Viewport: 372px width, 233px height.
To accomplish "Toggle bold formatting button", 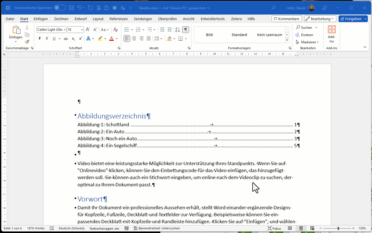I will (x=40, y=39).
